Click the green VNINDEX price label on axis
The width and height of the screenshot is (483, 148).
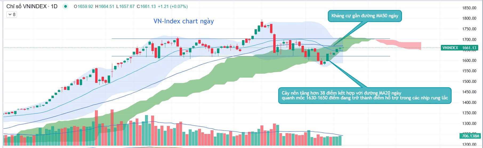pyautogui.click(x=459, y=48)
